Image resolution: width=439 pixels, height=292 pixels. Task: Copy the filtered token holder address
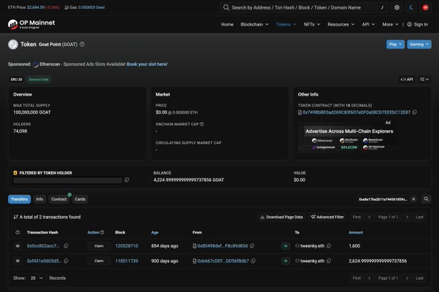[127, 180]
